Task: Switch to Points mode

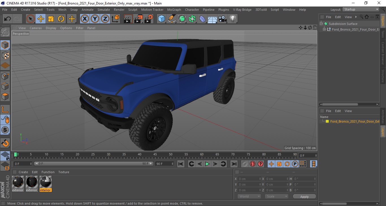Action: pyautogui.click(x=5, y=76)
